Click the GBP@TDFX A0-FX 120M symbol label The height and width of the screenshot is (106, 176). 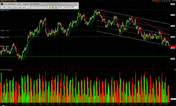[x=8, y=1]
